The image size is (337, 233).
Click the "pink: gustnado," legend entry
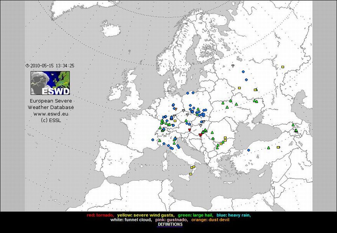tap(172, 220)
